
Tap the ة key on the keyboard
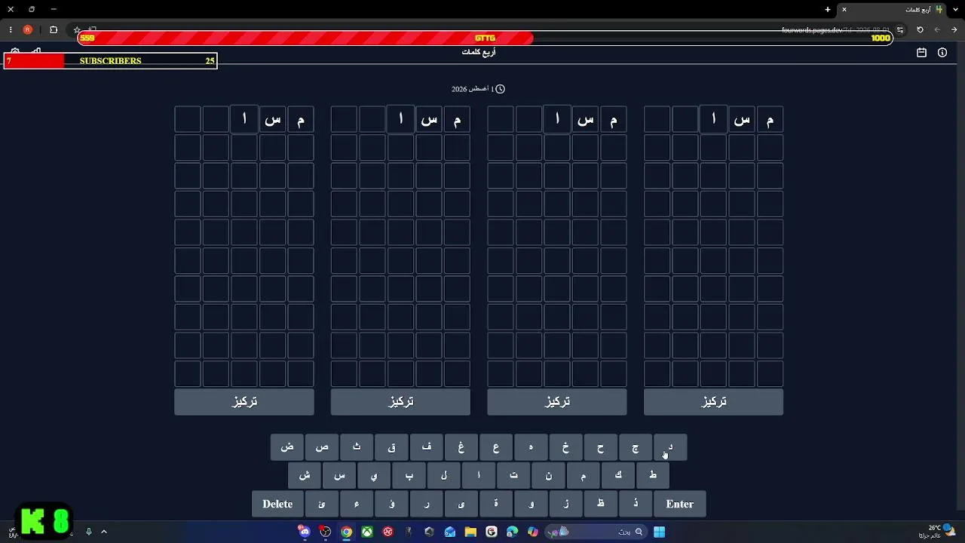click(495, 504)
